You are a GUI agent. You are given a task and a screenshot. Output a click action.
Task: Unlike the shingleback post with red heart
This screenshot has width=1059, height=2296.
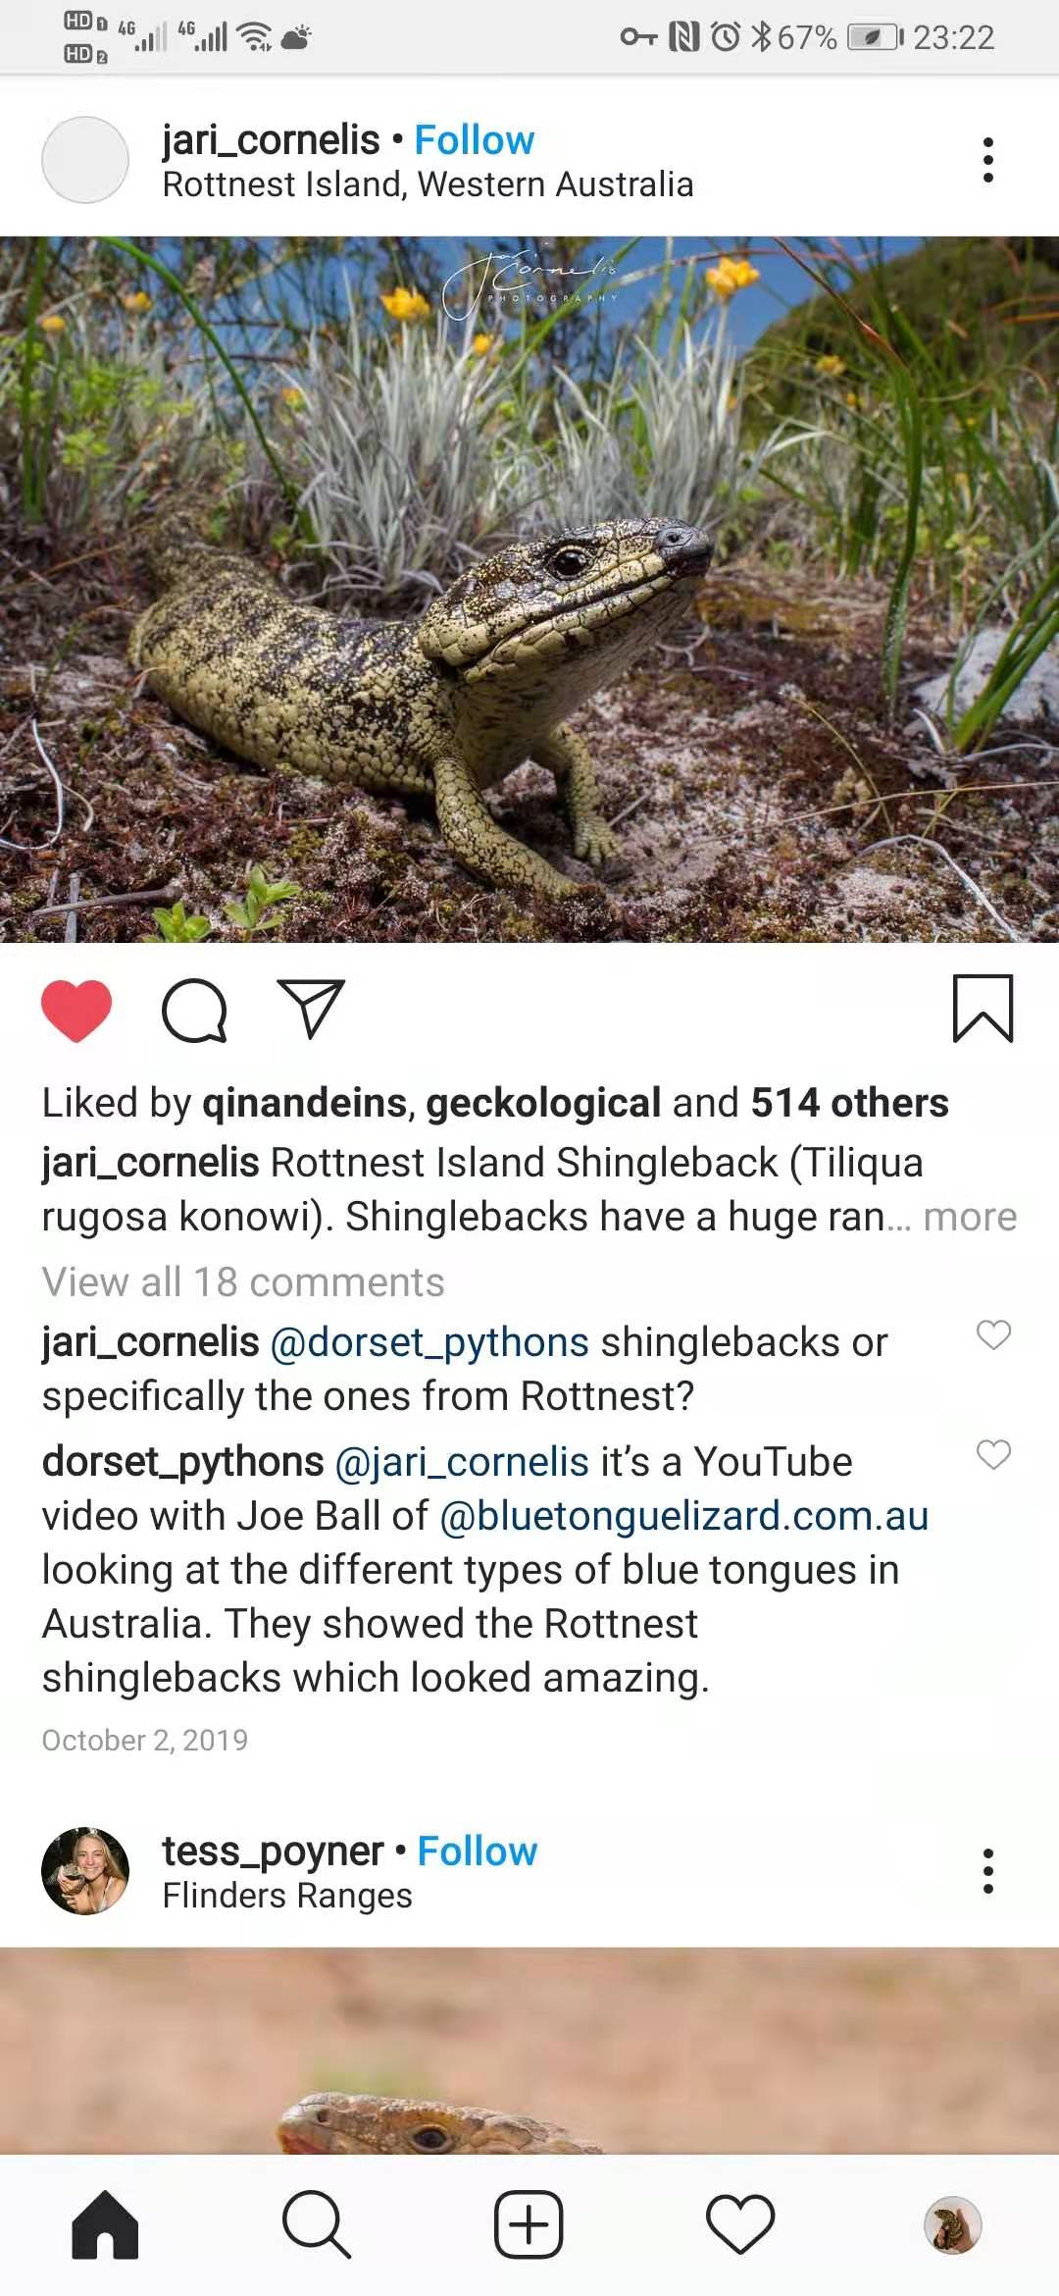(76, 1010)
